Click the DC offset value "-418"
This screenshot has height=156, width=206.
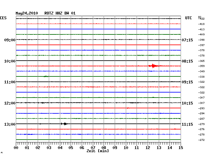201,24
